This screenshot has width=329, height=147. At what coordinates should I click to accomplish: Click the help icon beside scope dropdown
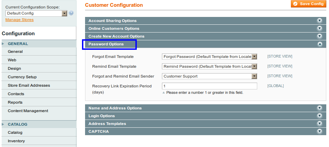pyautogui.click(x=71, y=13)
